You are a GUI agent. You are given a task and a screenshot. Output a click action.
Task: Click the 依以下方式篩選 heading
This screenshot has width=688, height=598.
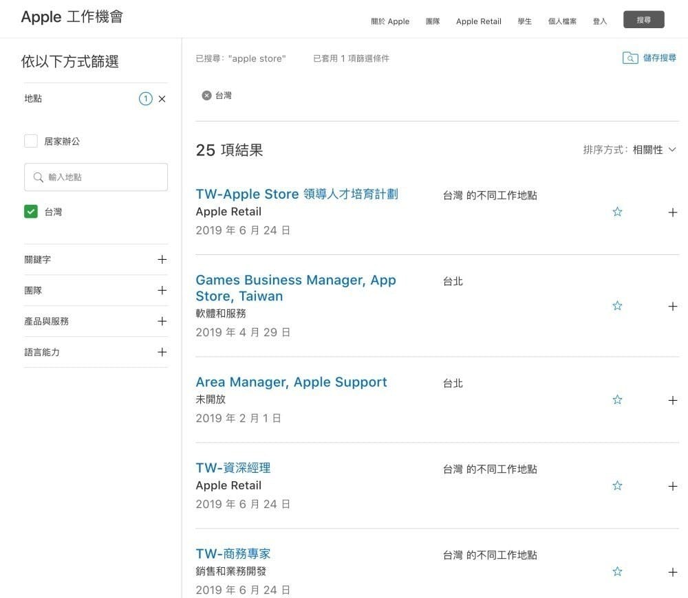[69, 61]
